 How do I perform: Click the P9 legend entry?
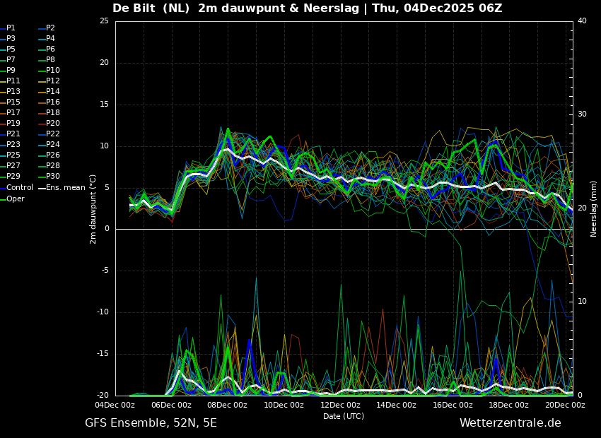coord(8,71)
